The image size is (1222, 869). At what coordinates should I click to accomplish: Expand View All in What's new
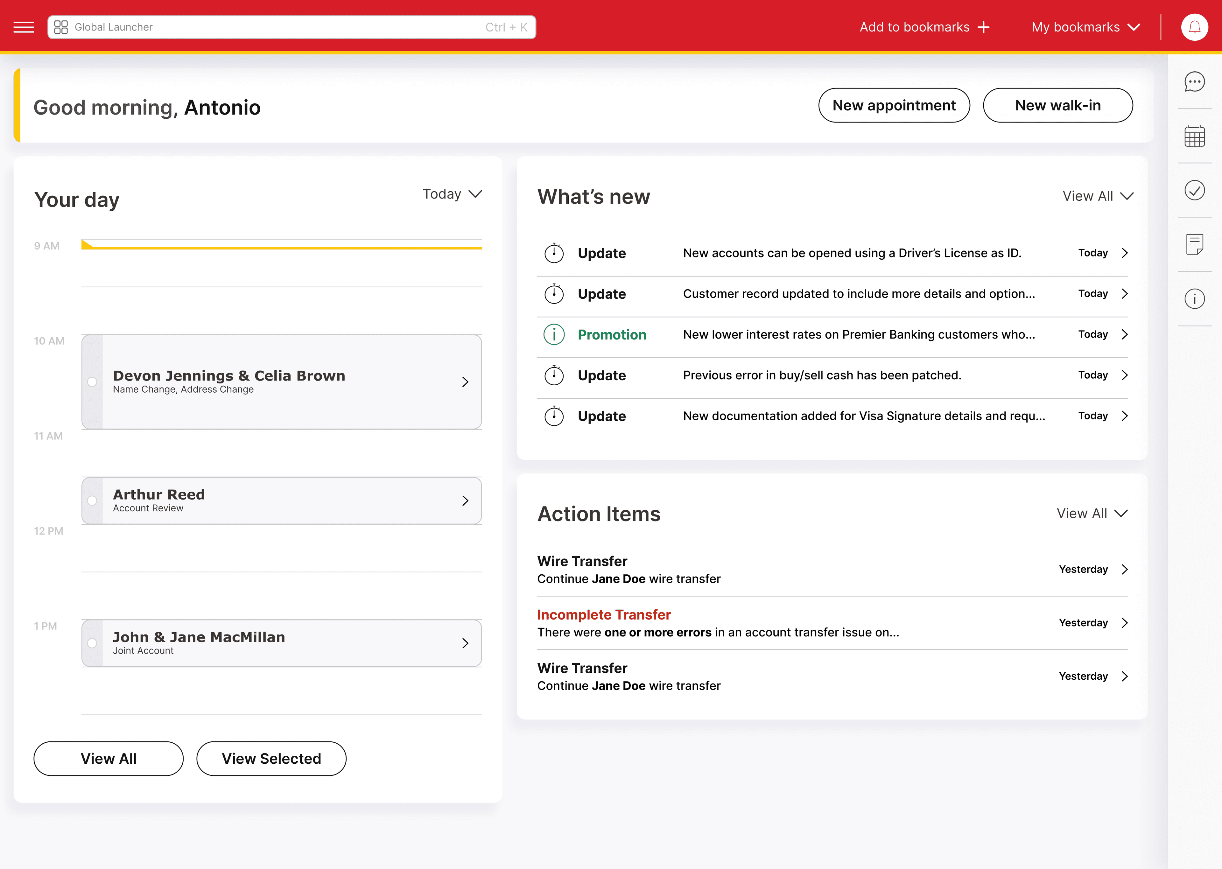(x=1099, y=196)
